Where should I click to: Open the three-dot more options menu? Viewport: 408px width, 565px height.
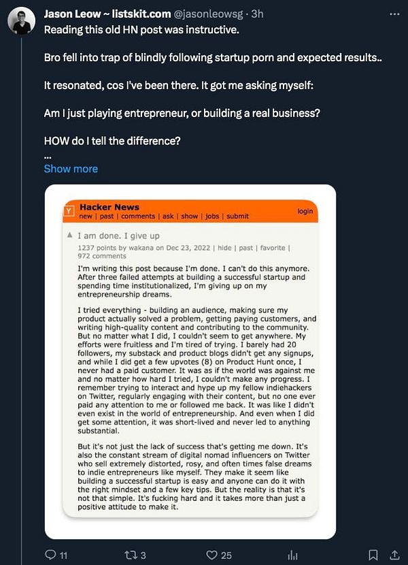[394, 14]
